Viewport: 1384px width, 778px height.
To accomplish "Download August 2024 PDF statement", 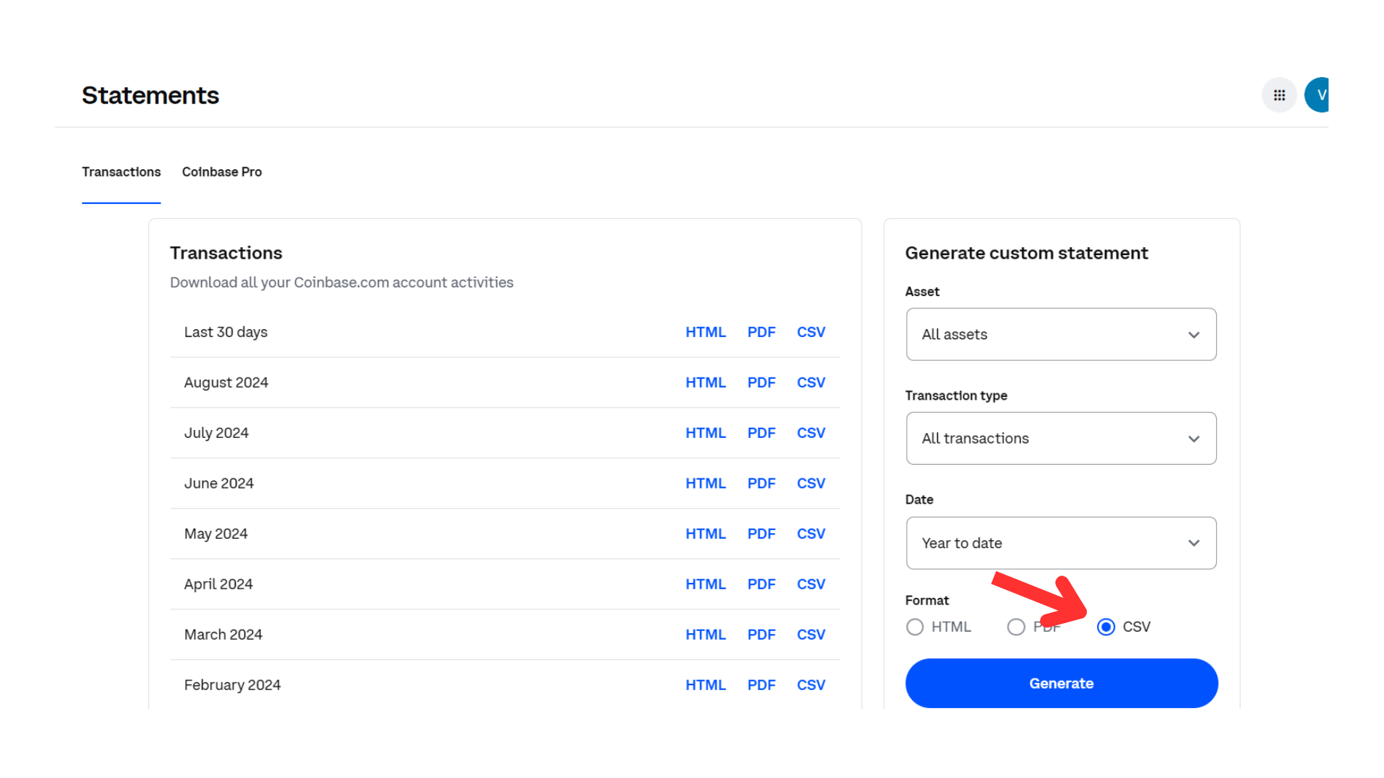I will coord(761,383).
